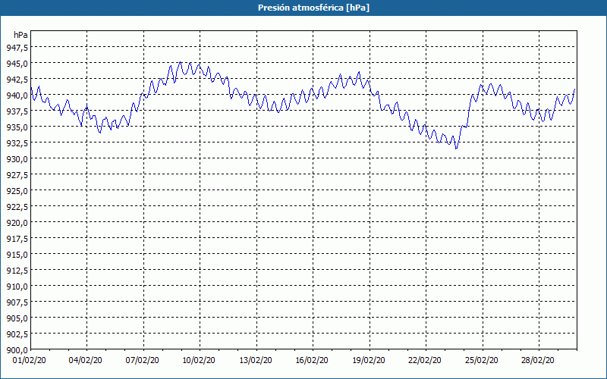Click the 935,0 y-axis value
607x379 pixels.
(x=17, y=127)
